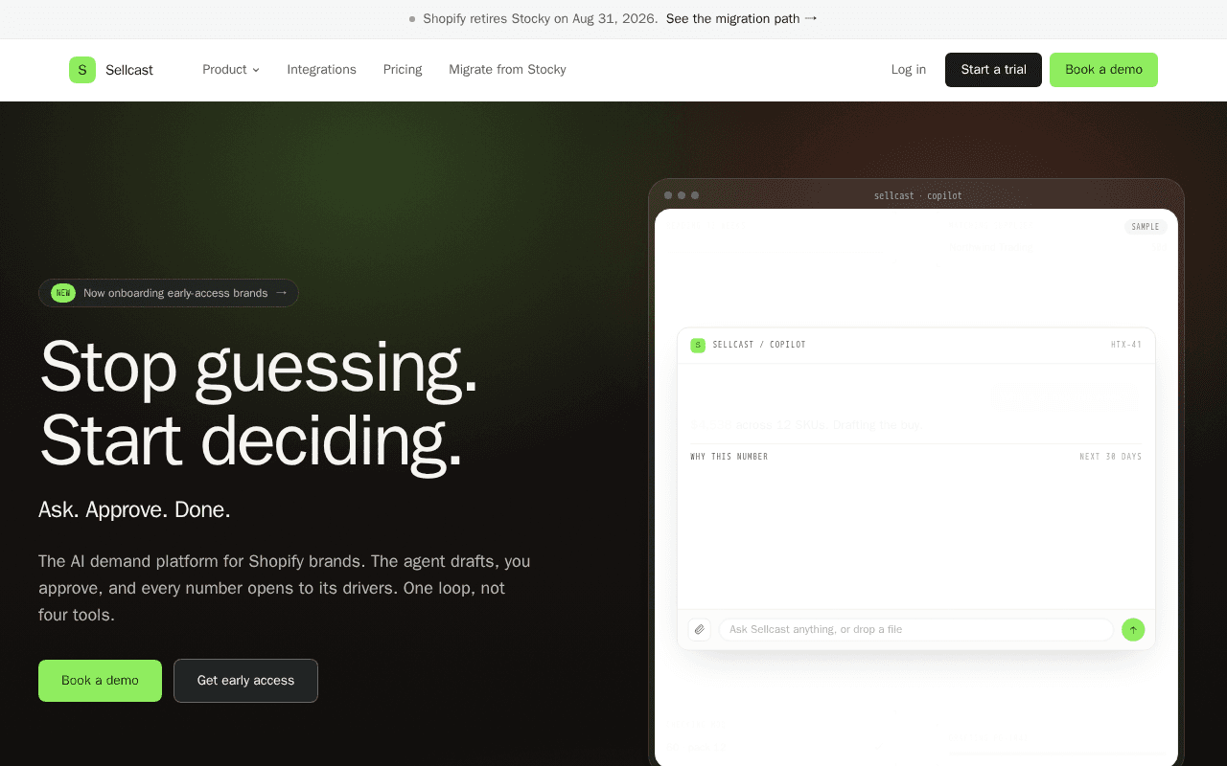Expand the Product dropdown menu

(231, 70)
